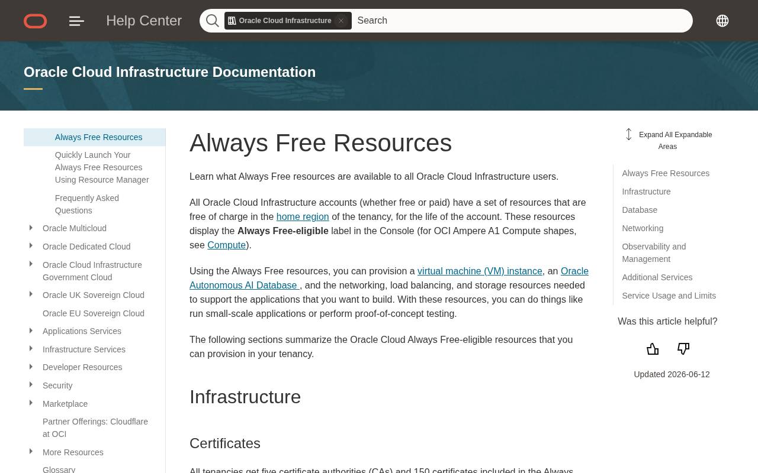Jump to Database section in contents
Screen dimensions: 758x473
pyautogui.click(x=640, y=210)
